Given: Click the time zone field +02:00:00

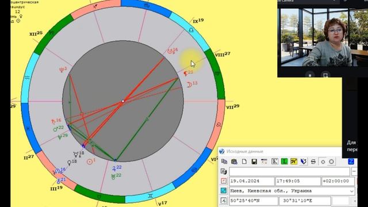Looking at the screenshot, I should pos(338,181).
